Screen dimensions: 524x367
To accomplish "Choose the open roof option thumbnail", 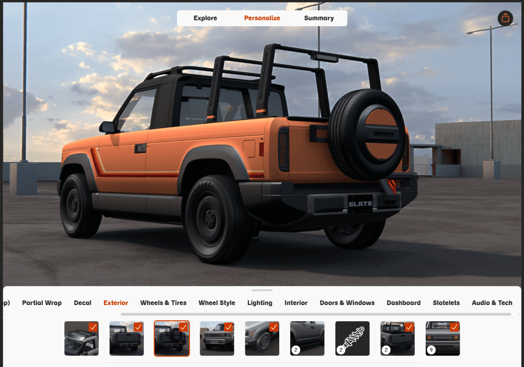I will click(81, 339).
